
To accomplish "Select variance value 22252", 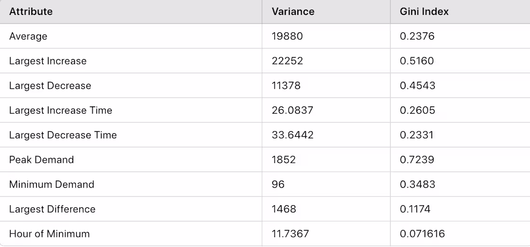I will click(x=287, y=61).
